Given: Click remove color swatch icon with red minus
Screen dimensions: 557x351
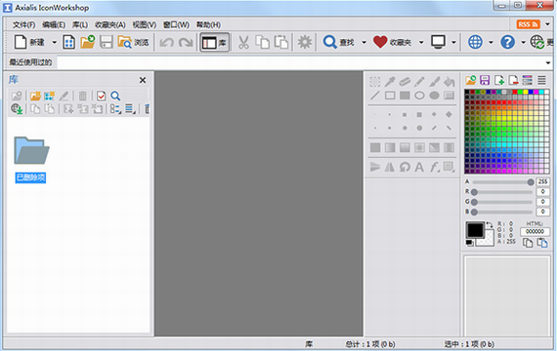Looking at the screenshot, I should click(513, 80).
